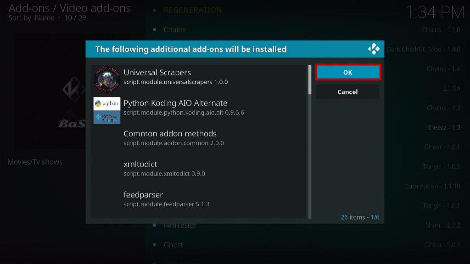Click Add-ons / Video add-ons heading
This screenshot has height=264, width=470.
tap(70, 8)
